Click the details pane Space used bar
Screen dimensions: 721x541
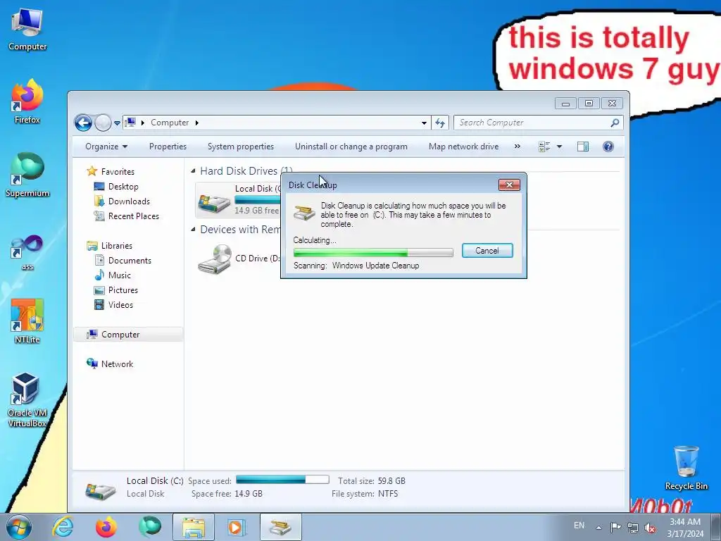[282, 479]
